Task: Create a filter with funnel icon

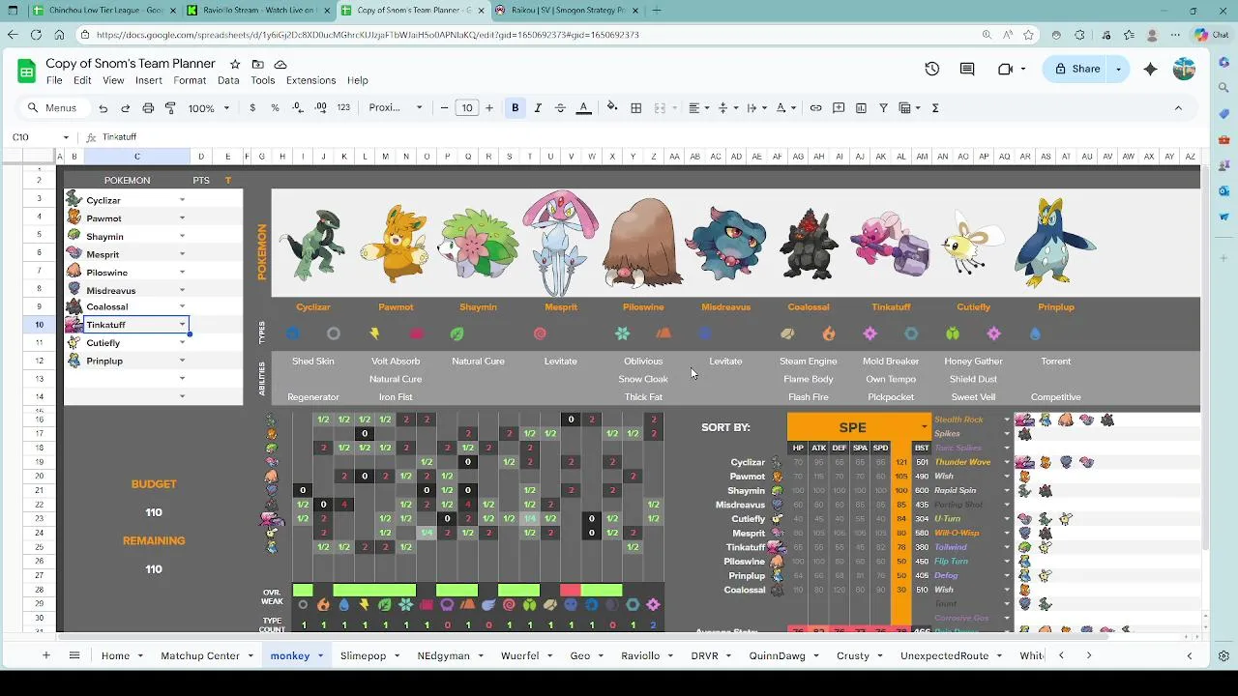Action: (883, 108)
